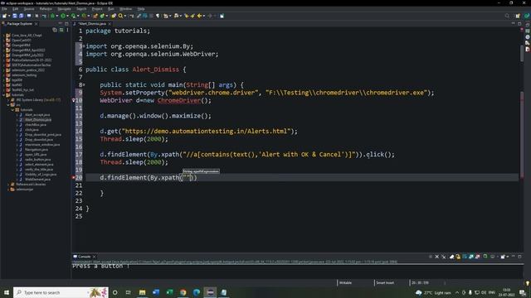Open the Help menu
This screenshot has height=298, width=531.
tap(141, 9)
